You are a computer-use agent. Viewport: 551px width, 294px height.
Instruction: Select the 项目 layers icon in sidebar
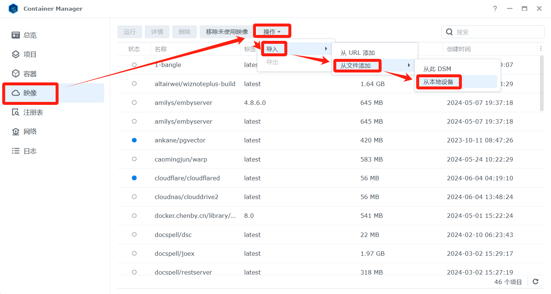pos(15,54)
